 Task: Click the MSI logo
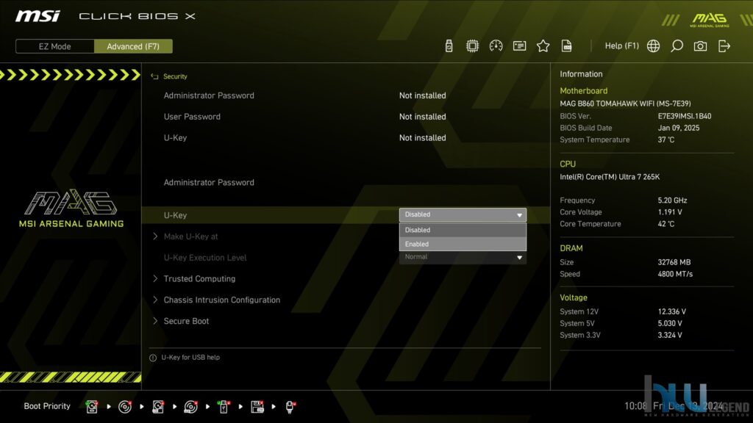[x=38, y=16]
